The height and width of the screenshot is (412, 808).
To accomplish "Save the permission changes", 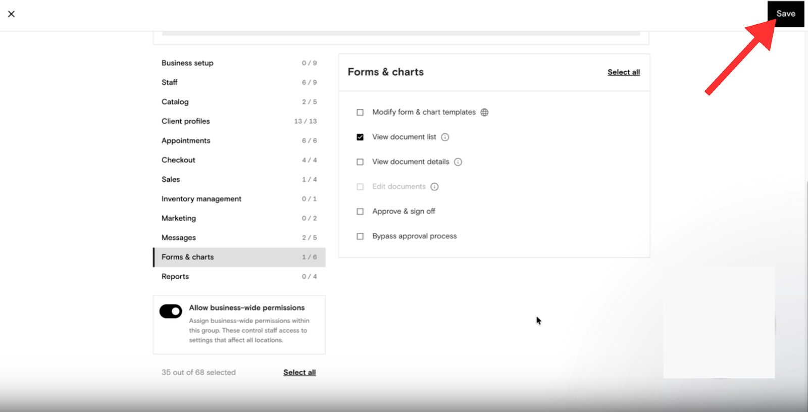I will (x=786, y=14).
